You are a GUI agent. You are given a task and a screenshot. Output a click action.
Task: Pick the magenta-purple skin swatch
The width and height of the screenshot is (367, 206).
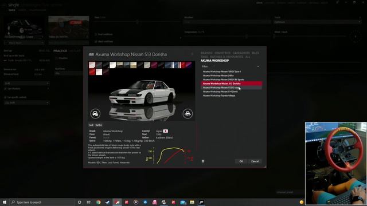[x=188, y=65]
